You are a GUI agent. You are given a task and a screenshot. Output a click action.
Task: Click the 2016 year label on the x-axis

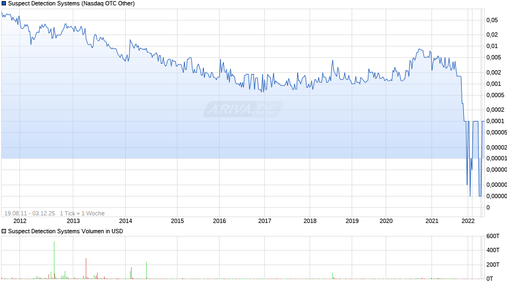pos(219,221)
